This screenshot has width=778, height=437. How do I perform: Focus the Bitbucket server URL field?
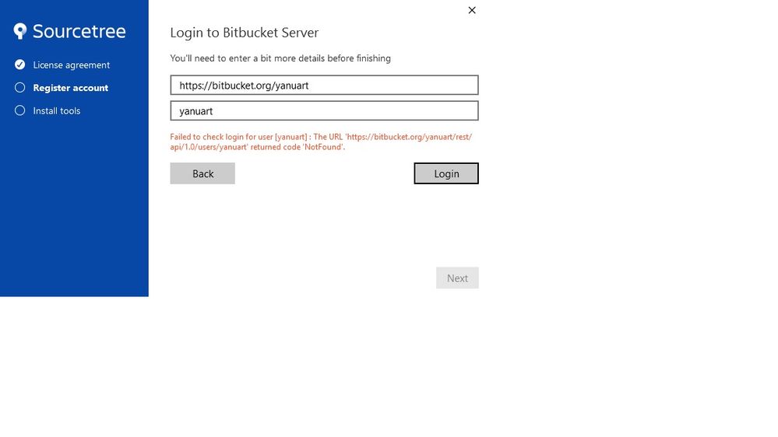(325, 86)
